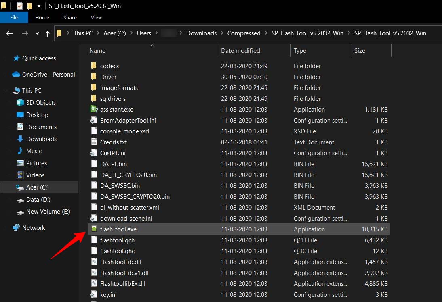Open the View ribbon tab
This screenshot has width=442, height=302.
point(96,17)
